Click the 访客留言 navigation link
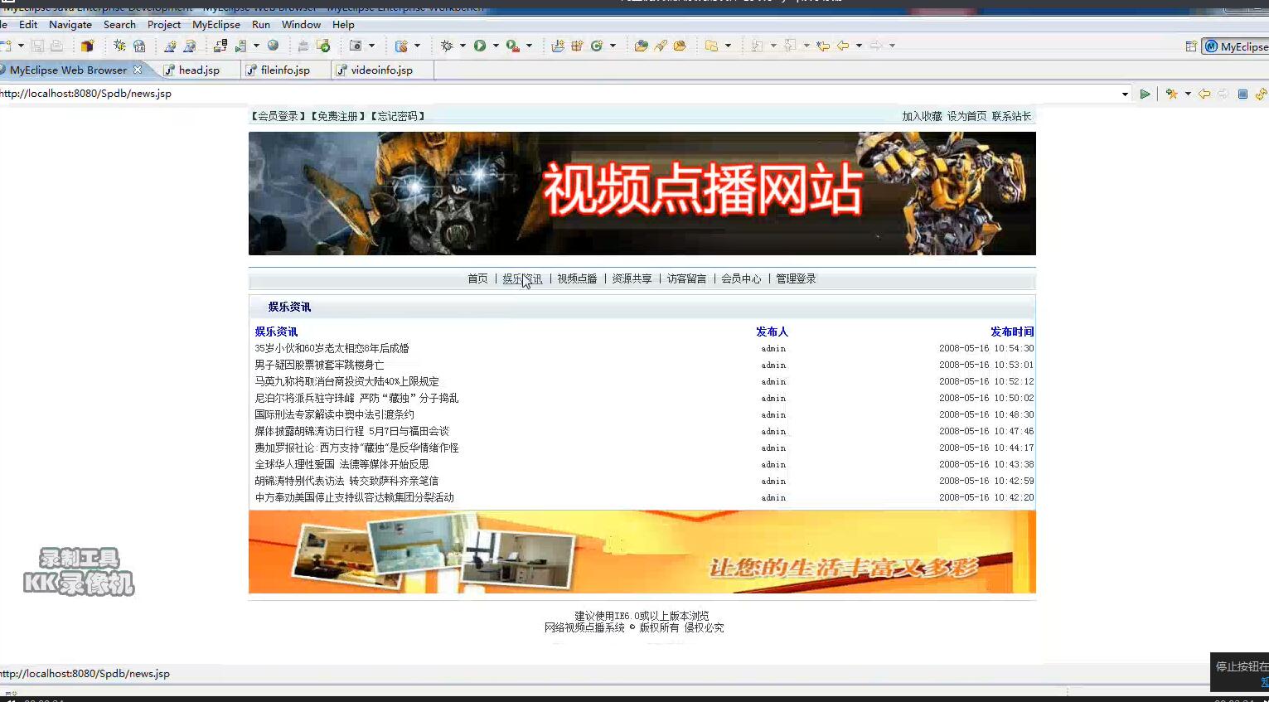The image size is (1269, 702). point(686,279)
